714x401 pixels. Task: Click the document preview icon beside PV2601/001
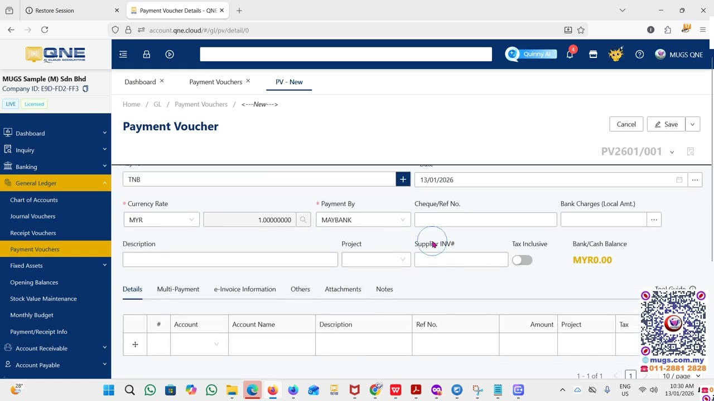(691, 151)
